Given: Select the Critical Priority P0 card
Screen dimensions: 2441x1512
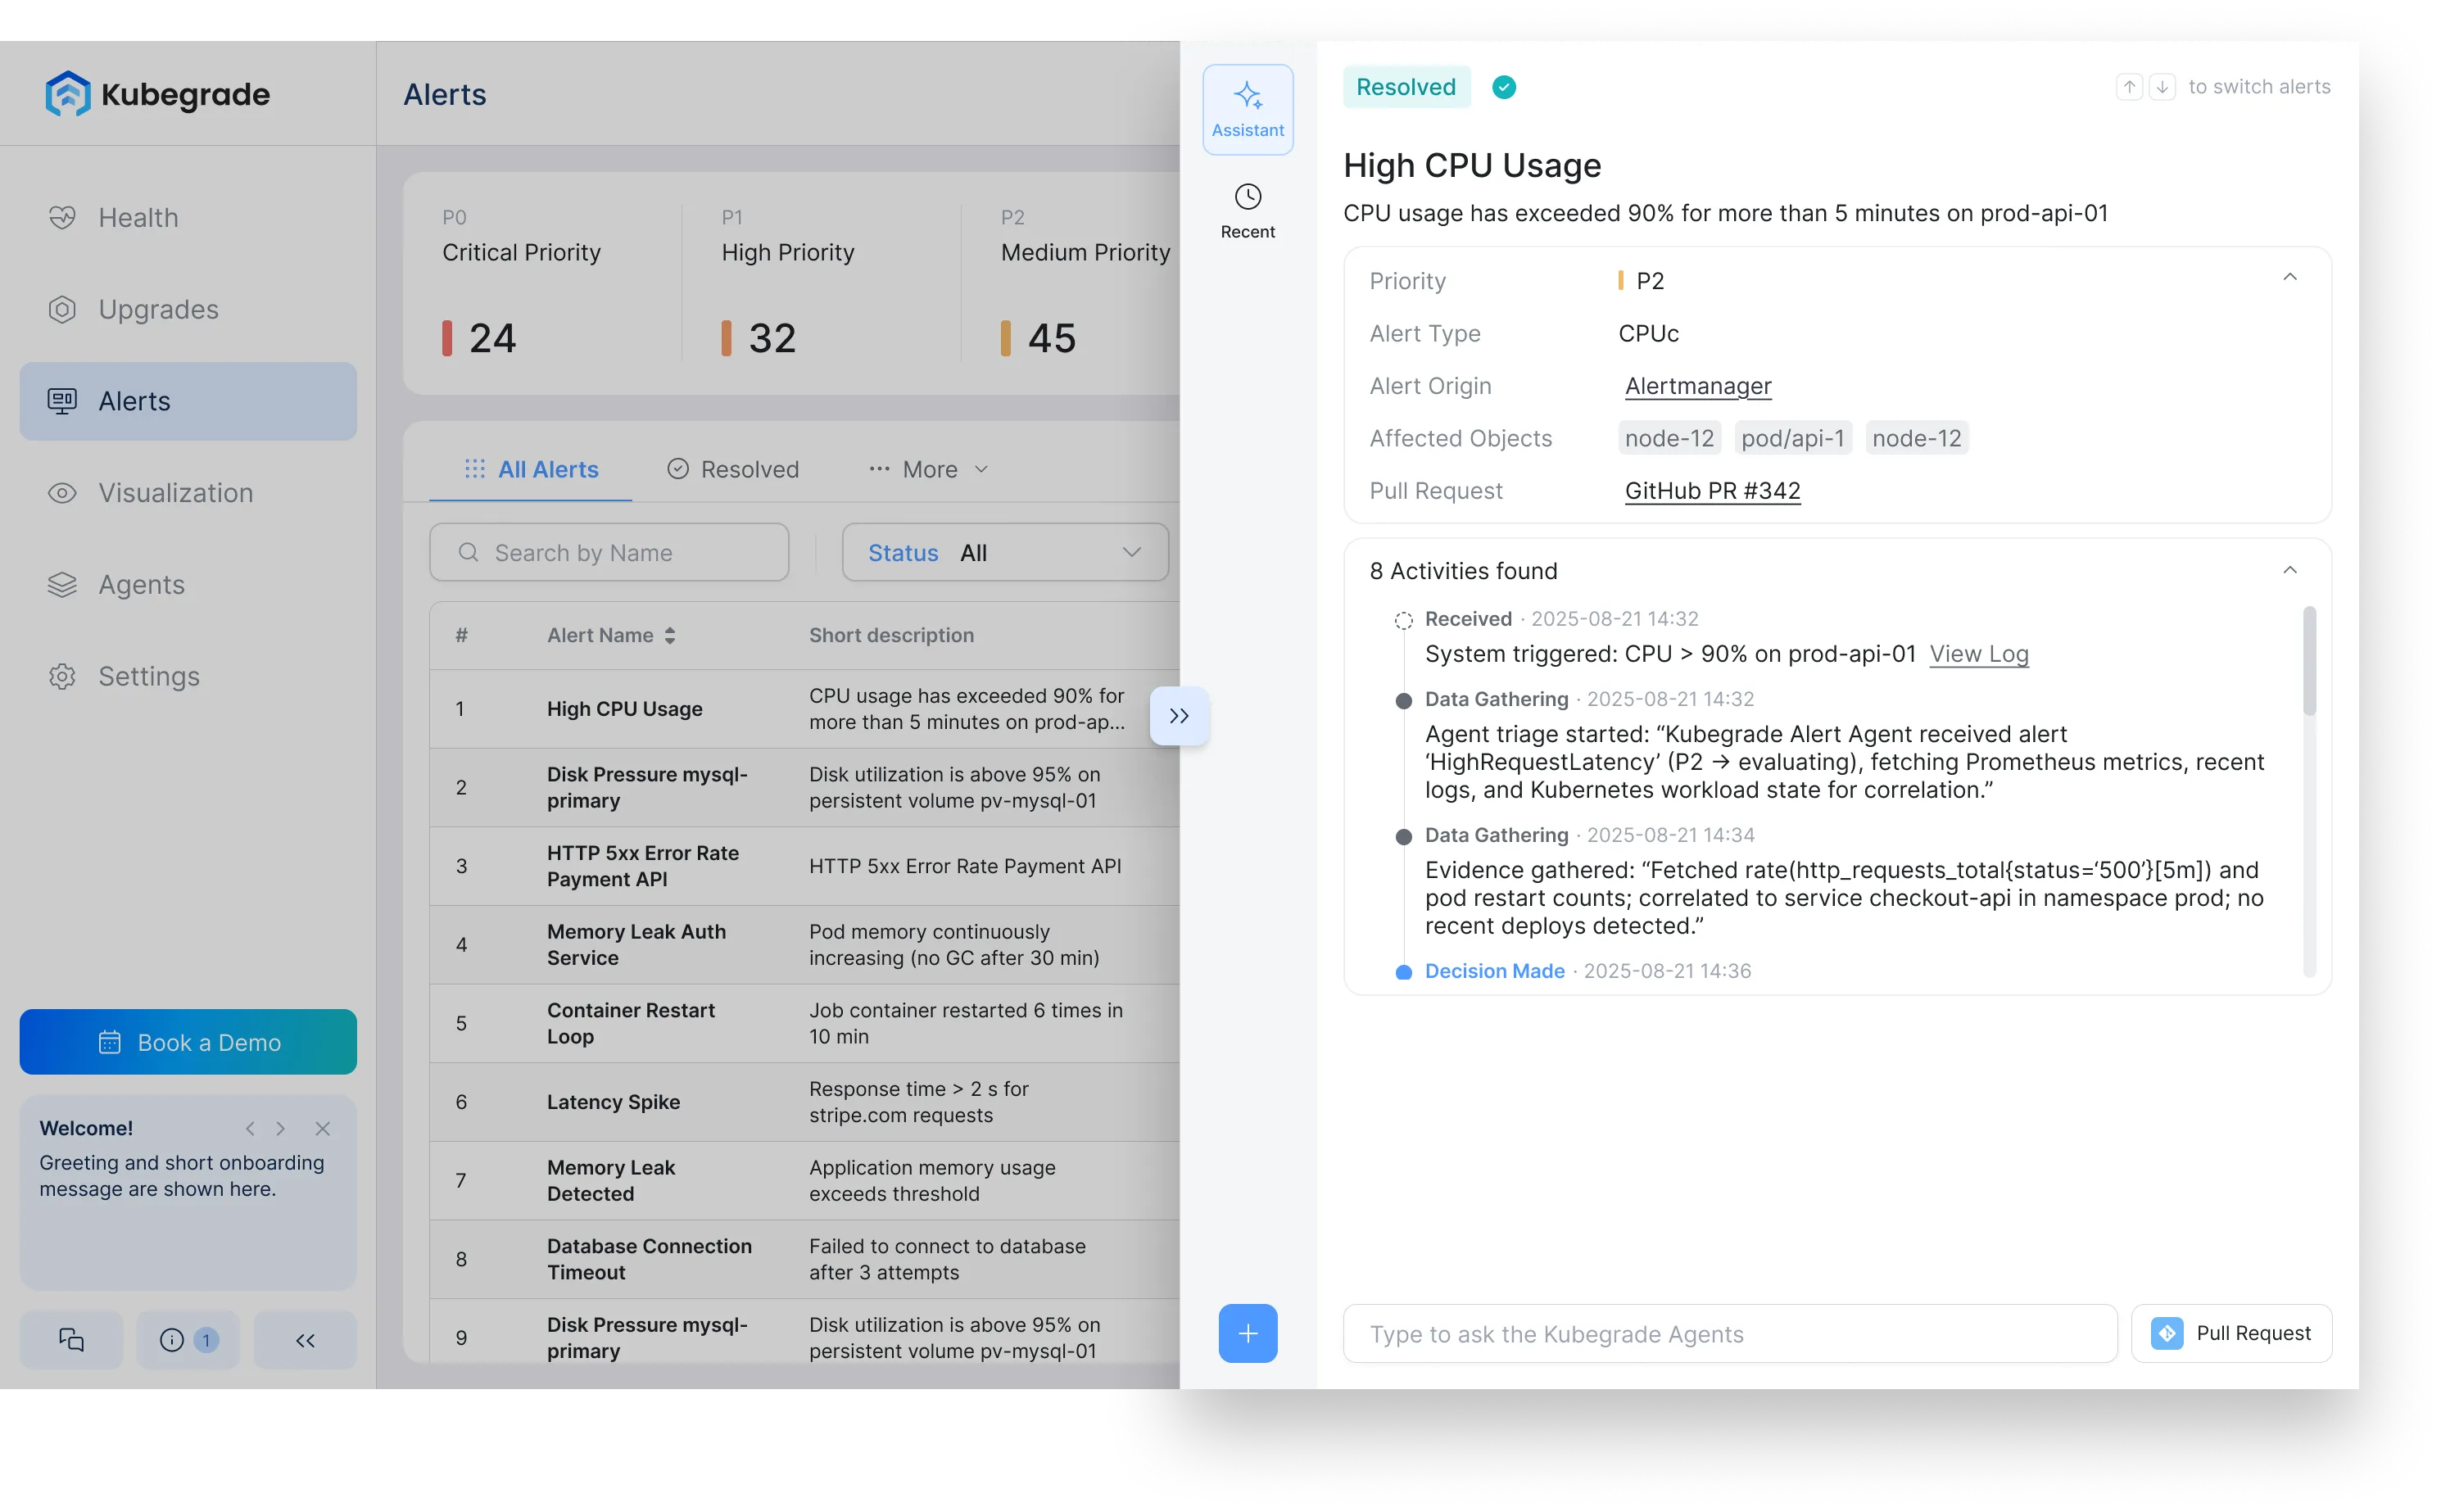Looking at the screenshot, I should pyautogui.click(x=542, y=283).
